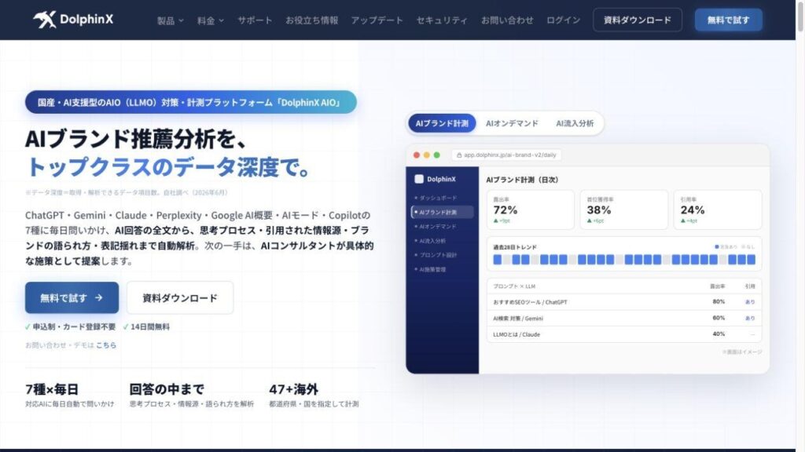
Task: Click the white DolphinX square sidebar logo
Action: tap(419, 179)
